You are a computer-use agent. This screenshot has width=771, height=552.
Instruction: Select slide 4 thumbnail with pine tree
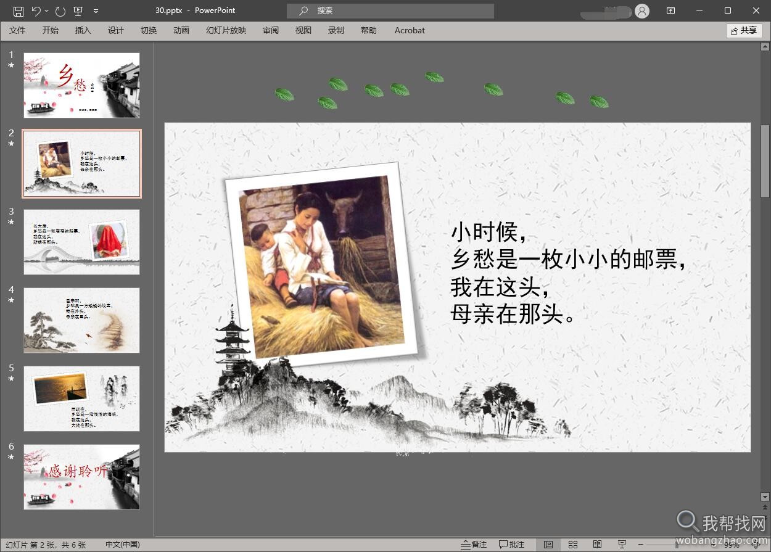tap(82, 320)
